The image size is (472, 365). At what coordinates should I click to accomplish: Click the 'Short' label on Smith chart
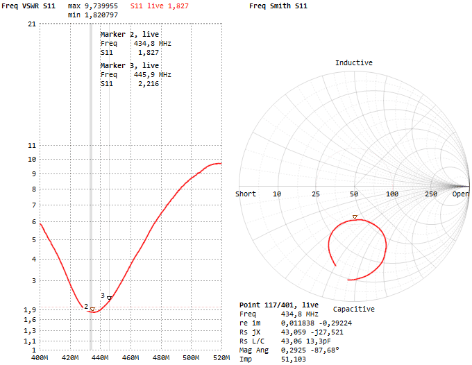246,194
